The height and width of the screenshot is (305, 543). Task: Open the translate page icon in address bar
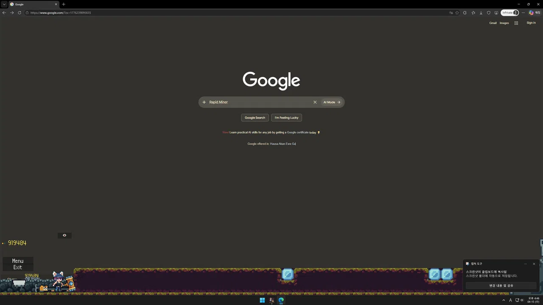point(451,13)
